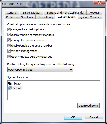Toggle disable/enable secondary monitors checkbox

click(9, 35)
